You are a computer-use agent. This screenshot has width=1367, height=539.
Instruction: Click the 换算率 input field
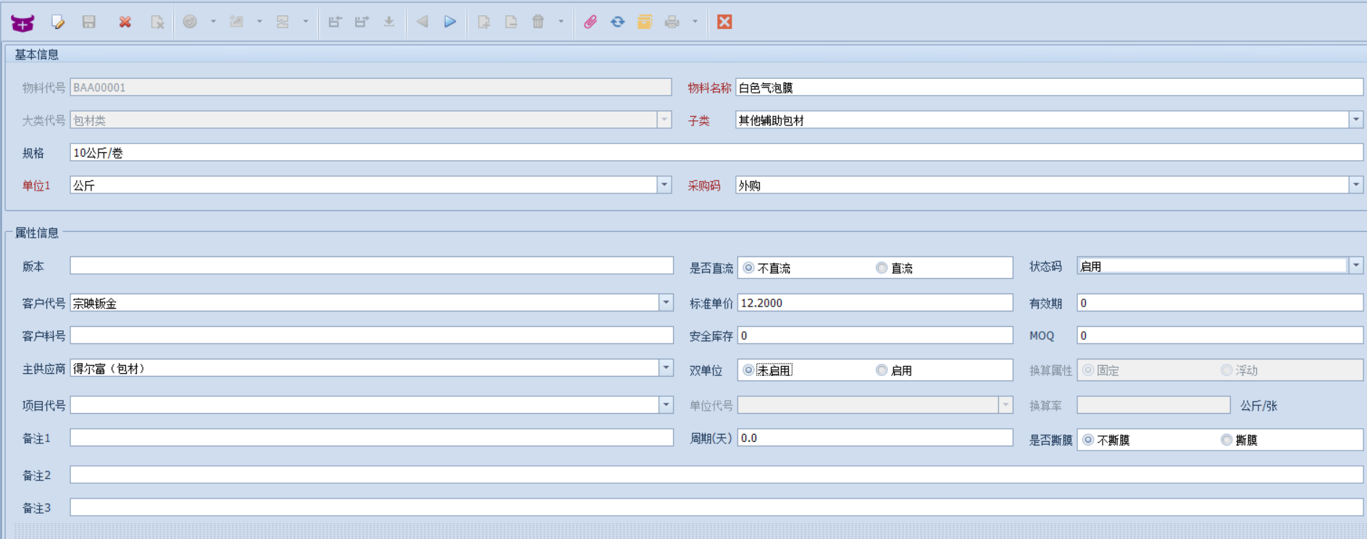coord(1154,405)
